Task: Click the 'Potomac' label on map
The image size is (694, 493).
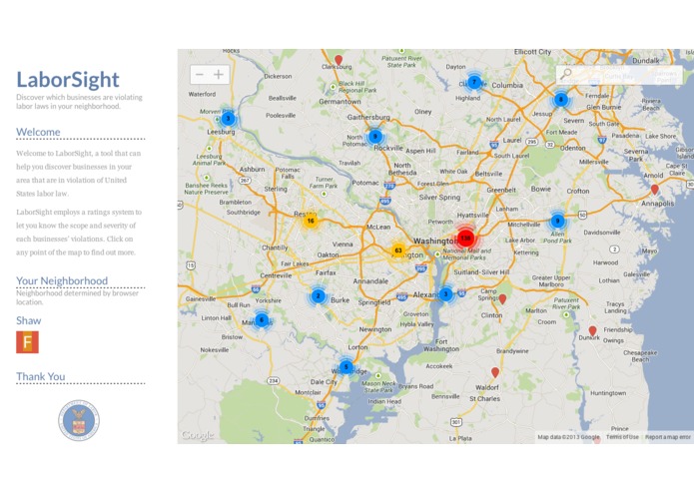Action: point(365,183)
